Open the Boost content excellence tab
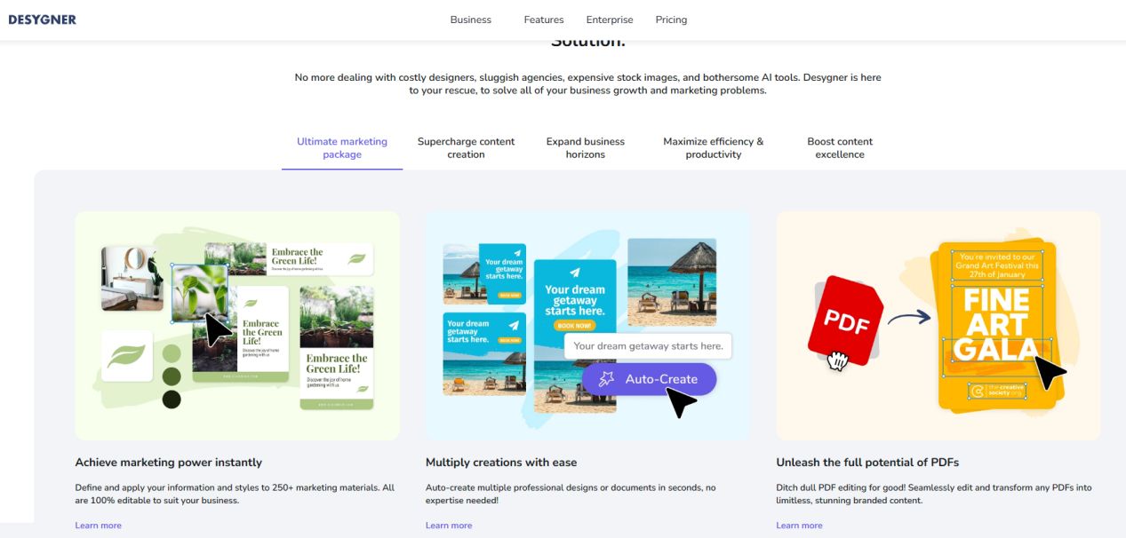 click(840, 147)
